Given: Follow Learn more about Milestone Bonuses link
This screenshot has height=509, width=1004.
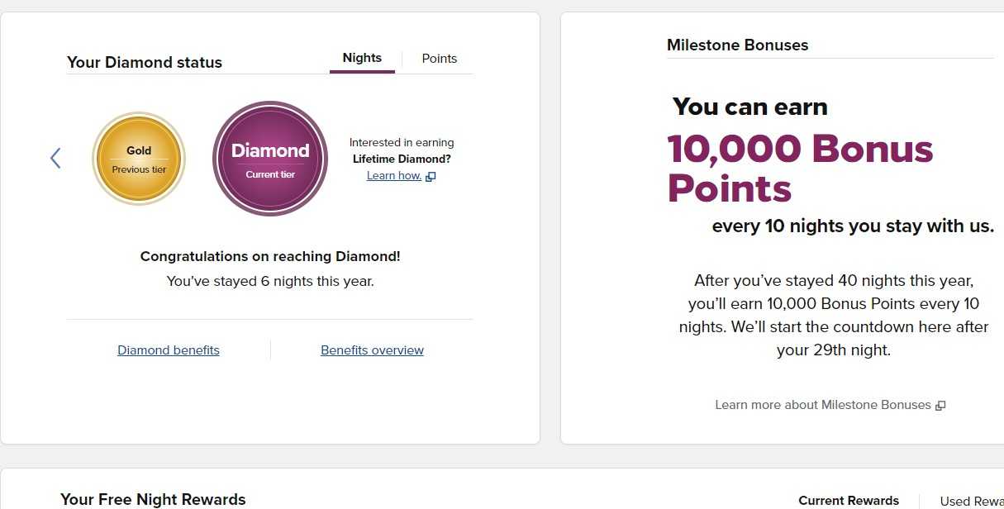Looking at the screenshot, I should [823, 405].
